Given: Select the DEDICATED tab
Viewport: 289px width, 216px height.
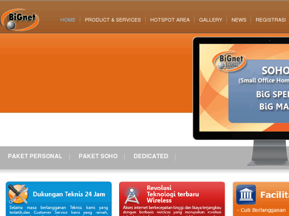Looking at the screenshot, I should 151,156.
